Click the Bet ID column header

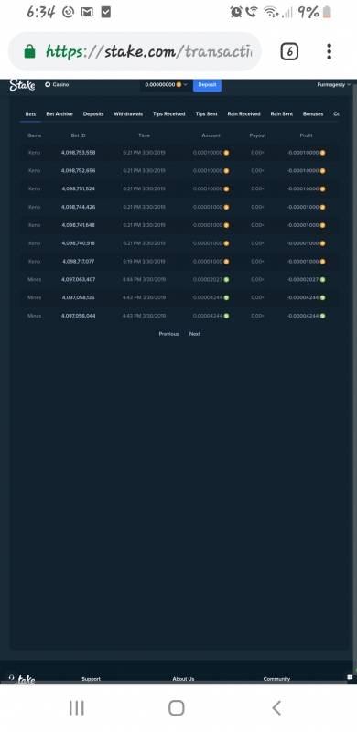point(78,135)
